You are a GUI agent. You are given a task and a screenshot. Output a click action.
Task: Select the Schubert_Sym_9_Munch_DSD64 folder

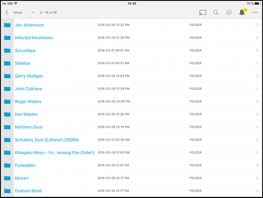pyautogui.click(x=46, y=140)
